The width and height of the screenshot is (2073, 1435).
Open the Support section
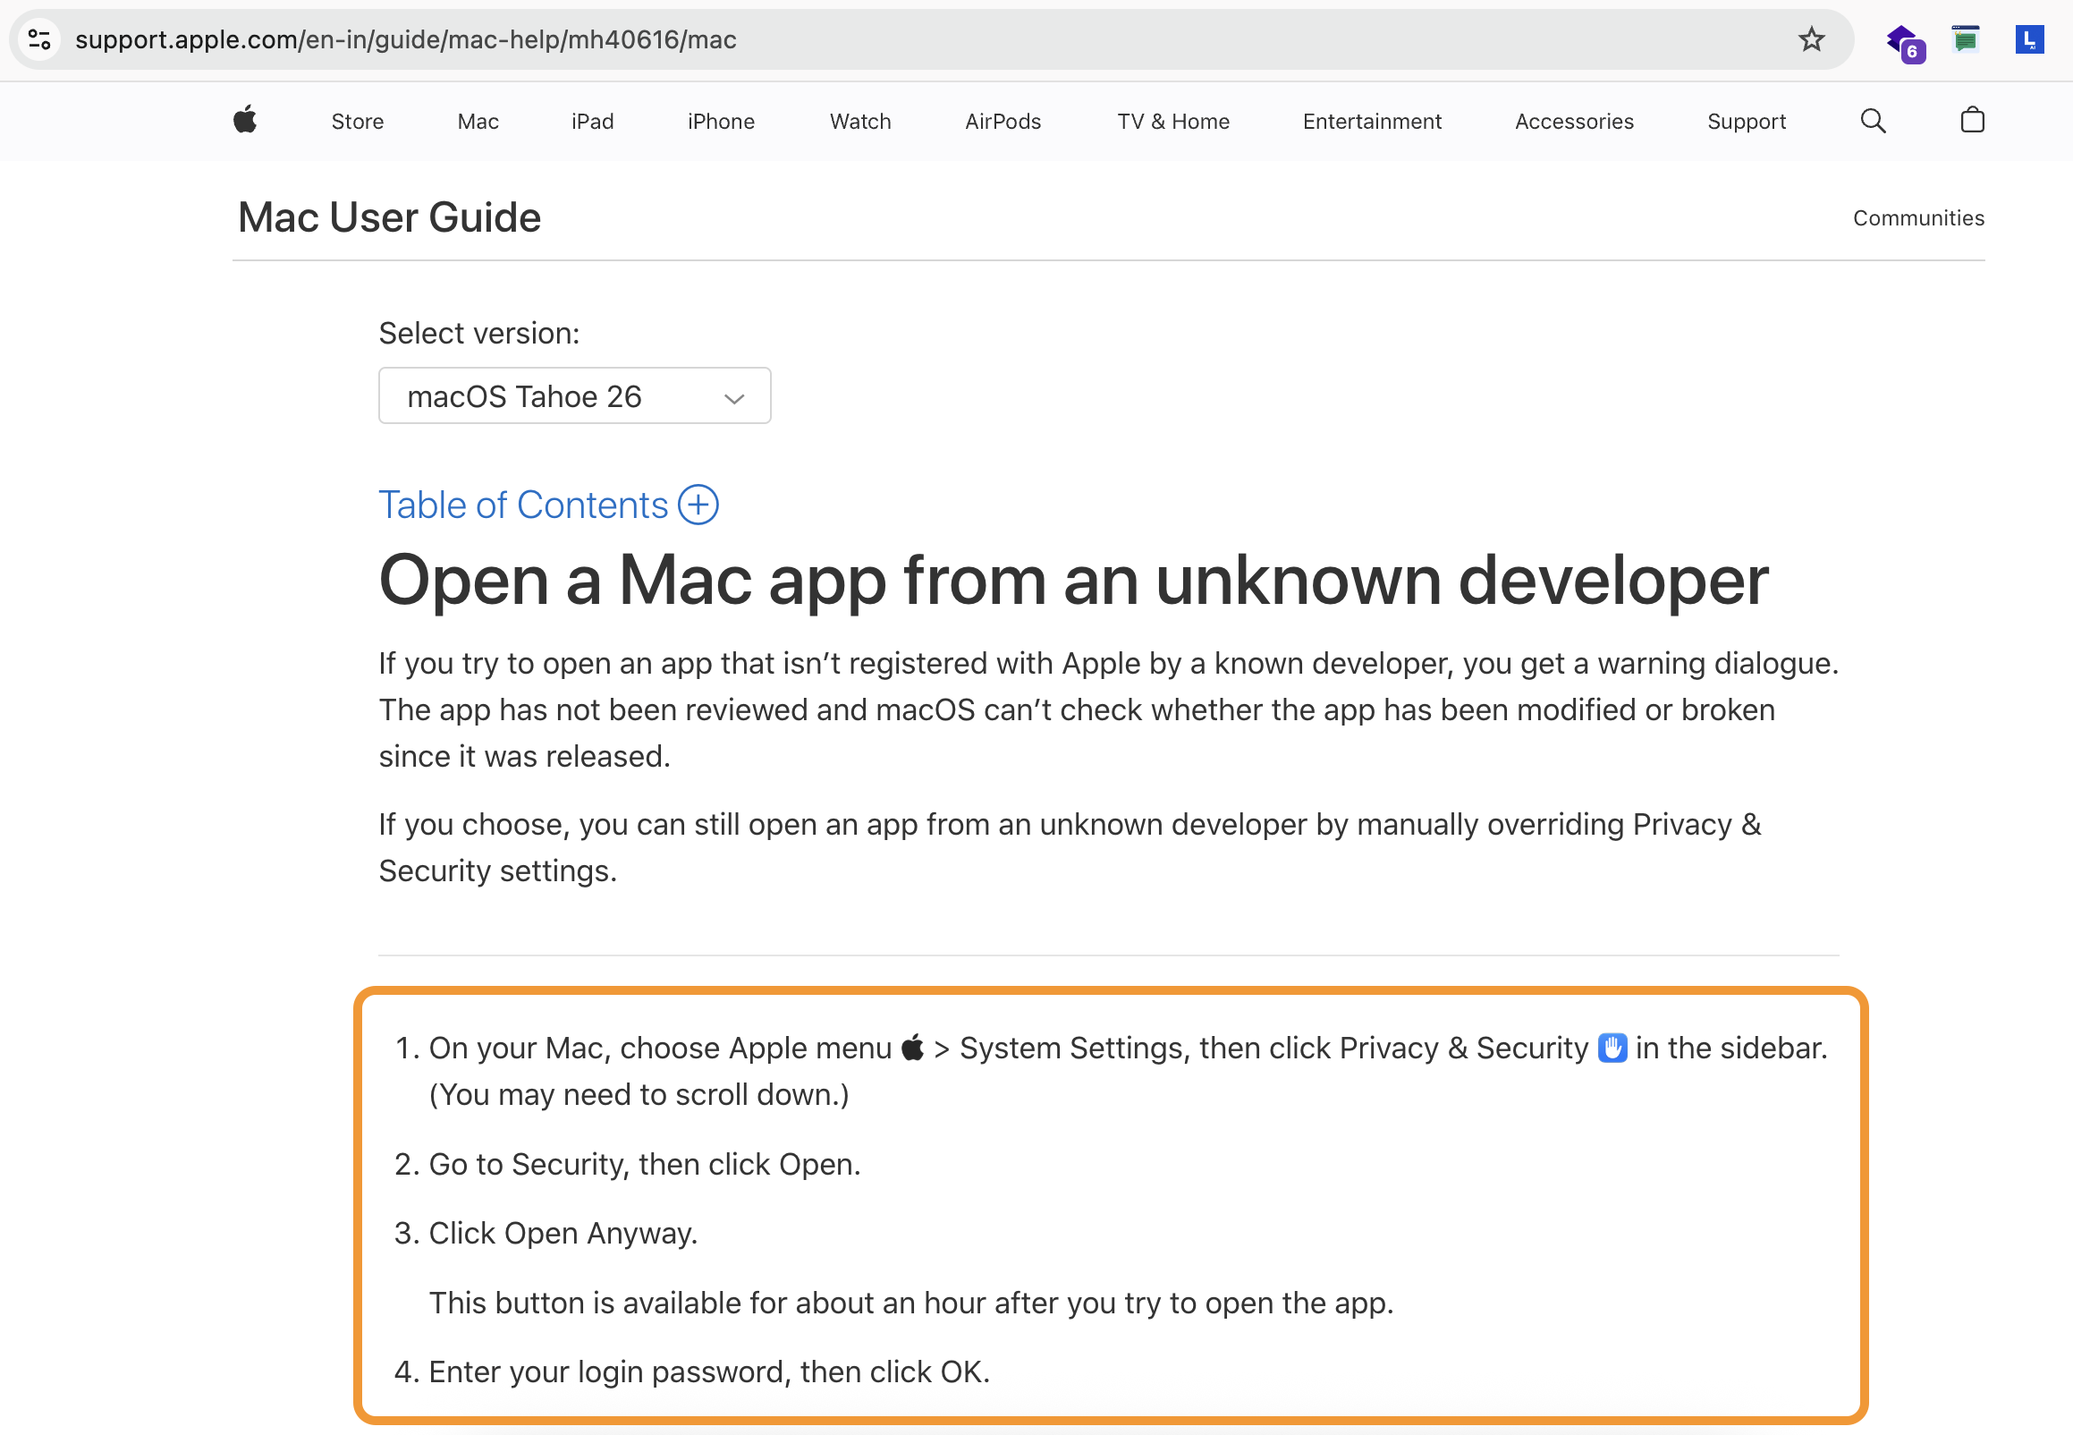(1746, 121)
